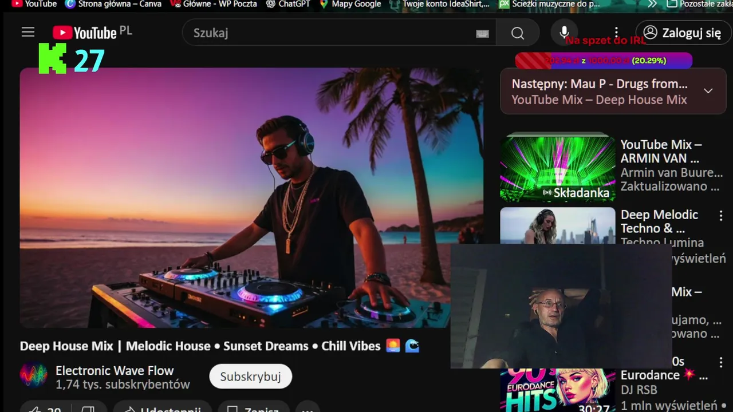Viewport: 733px width, 412px height.
Task: Open YouTube Mix – ARMIN VAN title
Action: point(661,151)
